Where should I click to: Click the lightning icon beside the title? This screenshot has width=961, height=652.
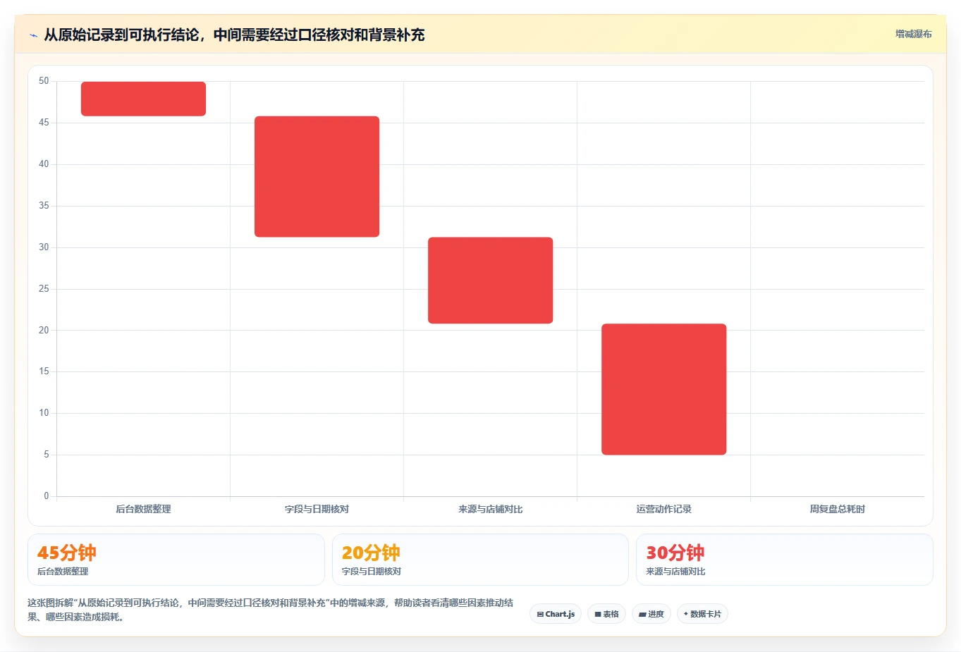(33, 35)
